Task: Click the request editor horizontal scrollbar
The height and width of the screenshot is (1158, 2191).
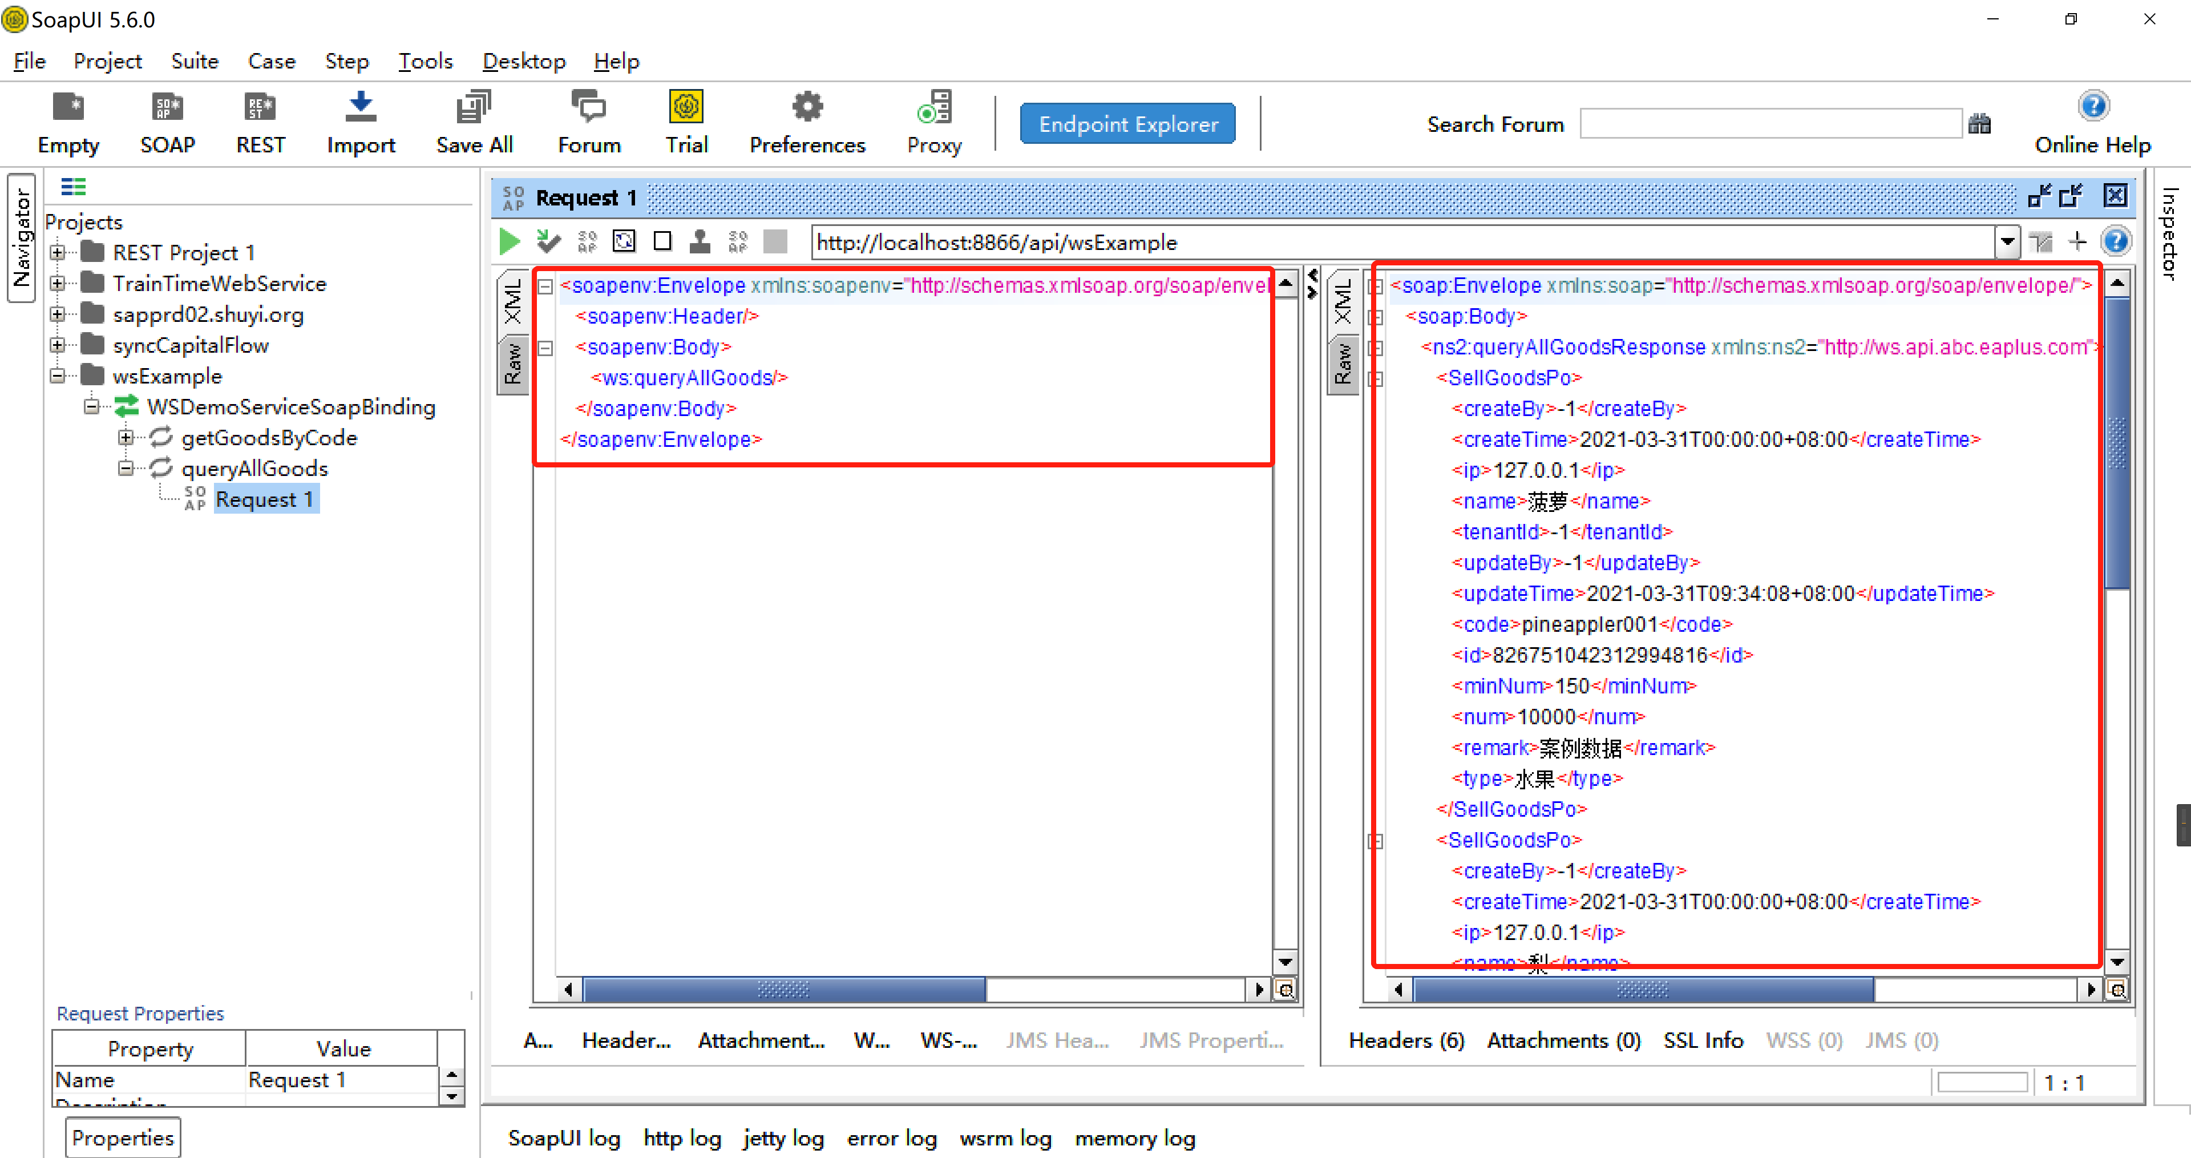Action: pyautogui.click(x=782, y=990)
